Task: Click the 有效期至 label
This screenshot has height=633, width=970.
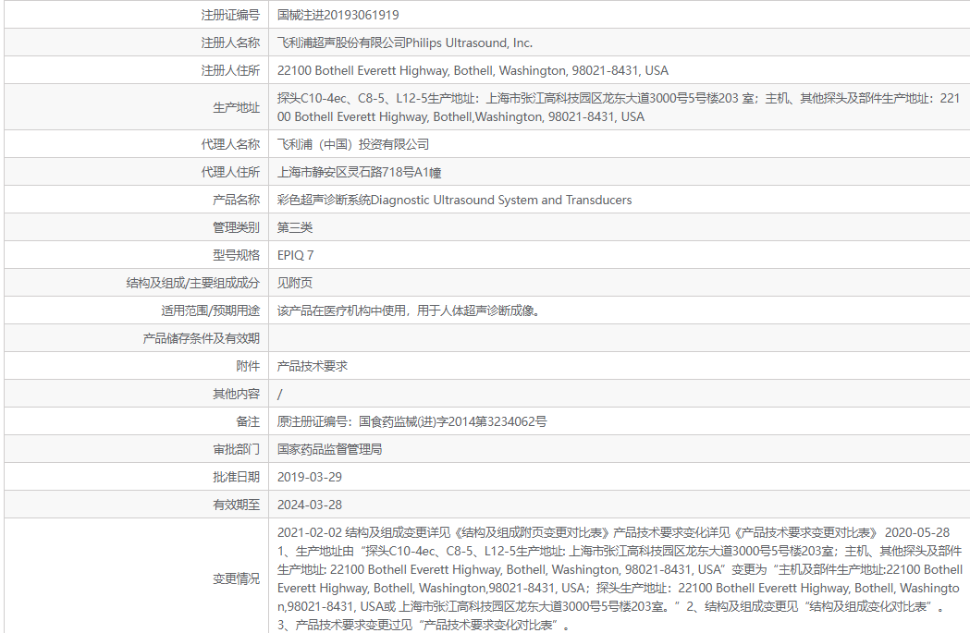Action: click(237, 505)
